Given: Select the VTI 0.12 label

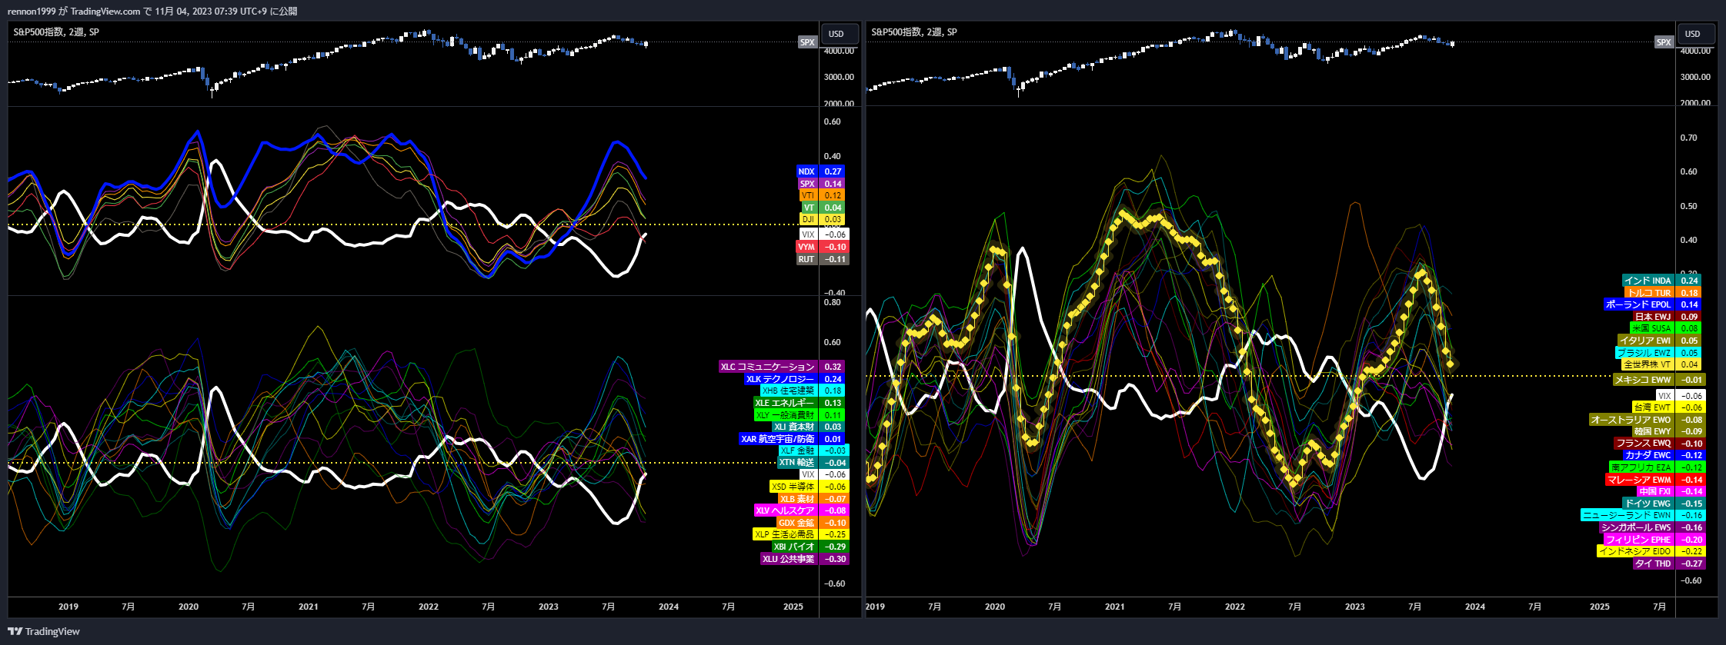Looking at the screenshot, I should pyautogui.click(x=822, y=195).
